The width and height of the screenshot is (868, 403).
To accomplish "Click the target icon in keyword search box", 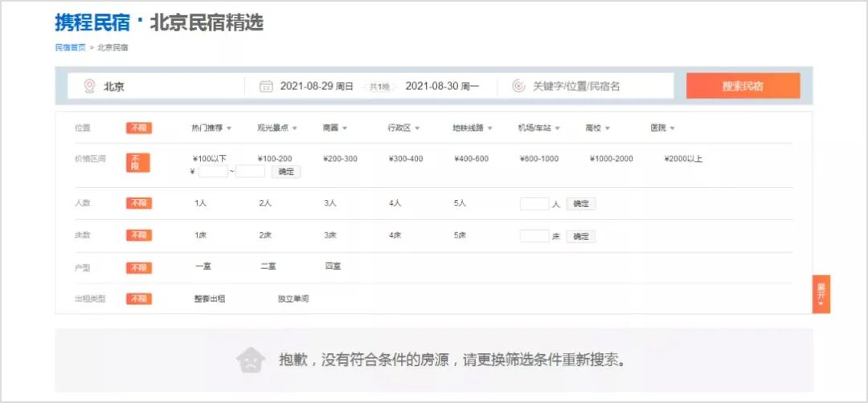I will coord(518,86).
